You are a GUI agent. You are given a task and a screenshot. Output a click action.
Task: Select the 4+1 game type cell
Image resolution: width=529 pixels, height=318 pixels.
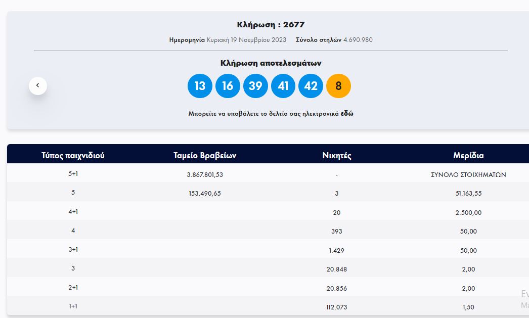click(x=73, y=211)
